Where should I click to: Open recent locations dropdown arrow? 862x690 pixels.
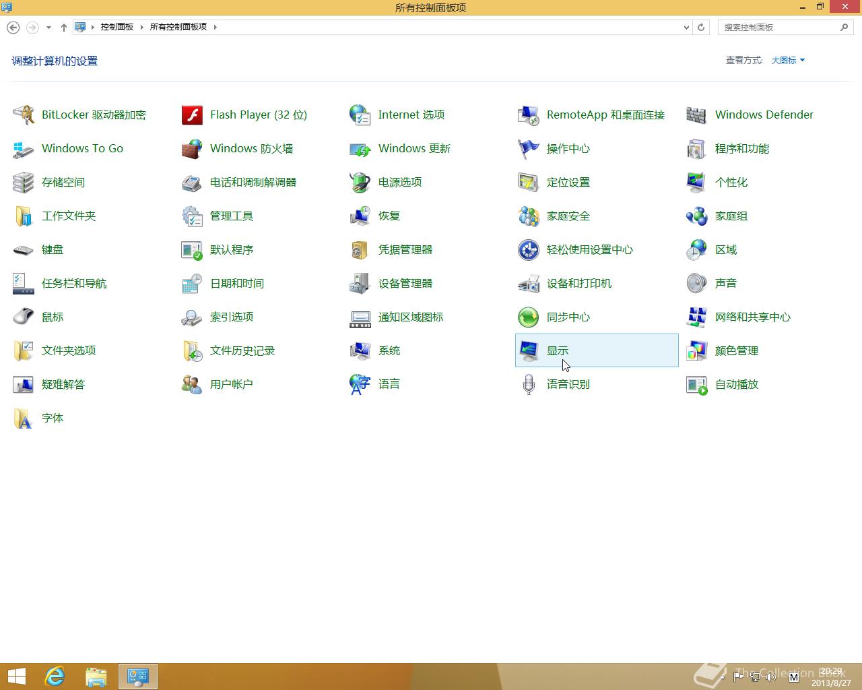point(48,28)
